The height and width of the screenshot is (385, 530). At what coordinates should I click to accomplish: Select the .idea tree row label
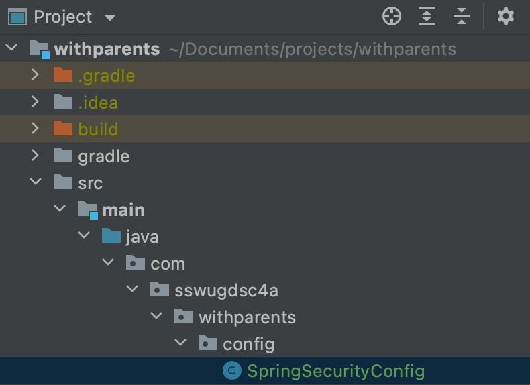[98, 103]
